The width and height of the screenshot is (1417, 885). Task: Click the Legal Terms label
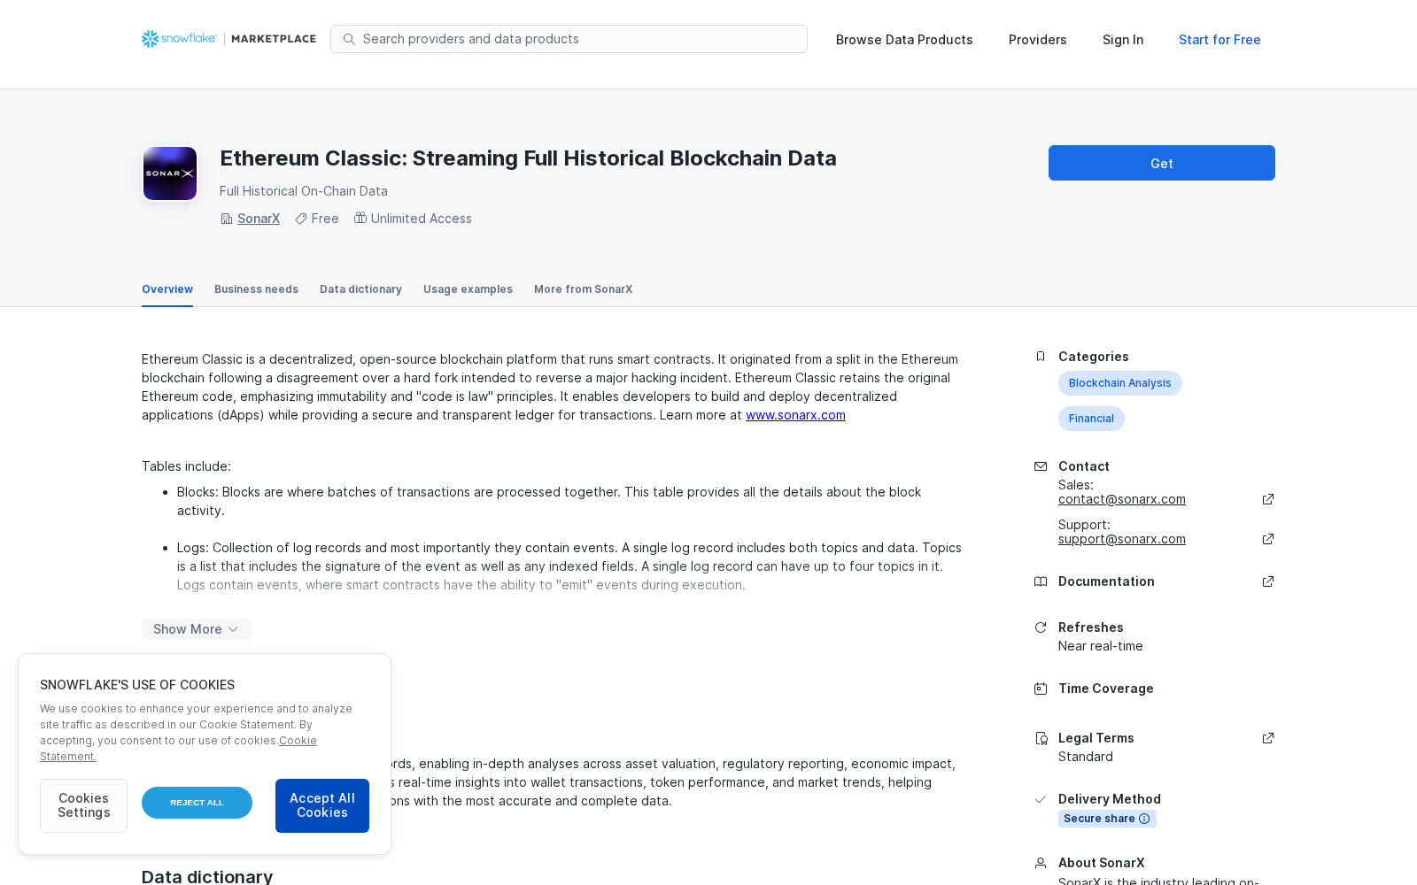tap(1096, 738)
